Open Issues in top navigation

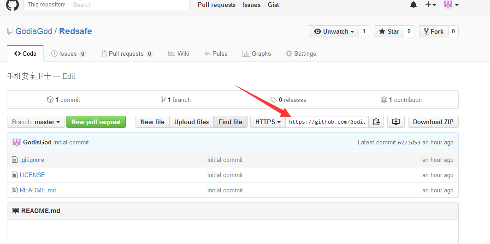pyautogui.click(x=252, y=5)
